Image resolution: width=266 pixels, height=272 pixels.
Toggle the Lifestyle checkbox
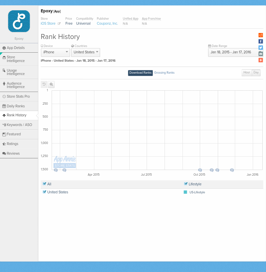coord(186,184)
